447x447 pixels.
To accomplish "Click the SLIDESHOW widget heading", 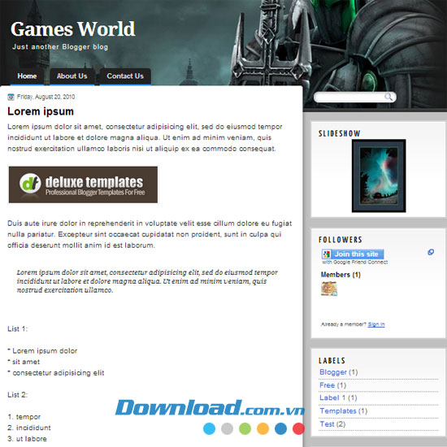I will 339,133.
